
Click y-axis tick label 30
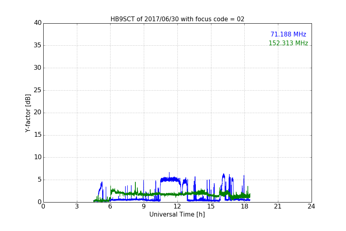38,68
